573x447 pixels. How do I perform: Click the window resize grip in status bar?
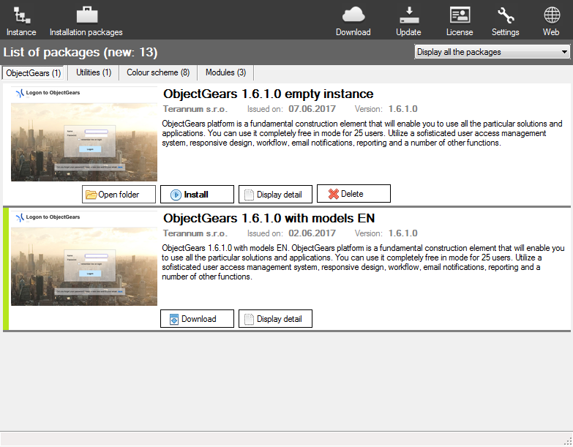point(568,440)
